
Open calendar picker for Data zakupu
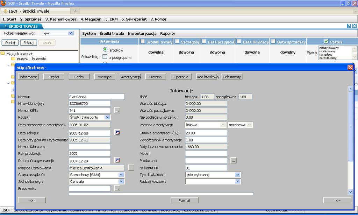click(117, 133)
